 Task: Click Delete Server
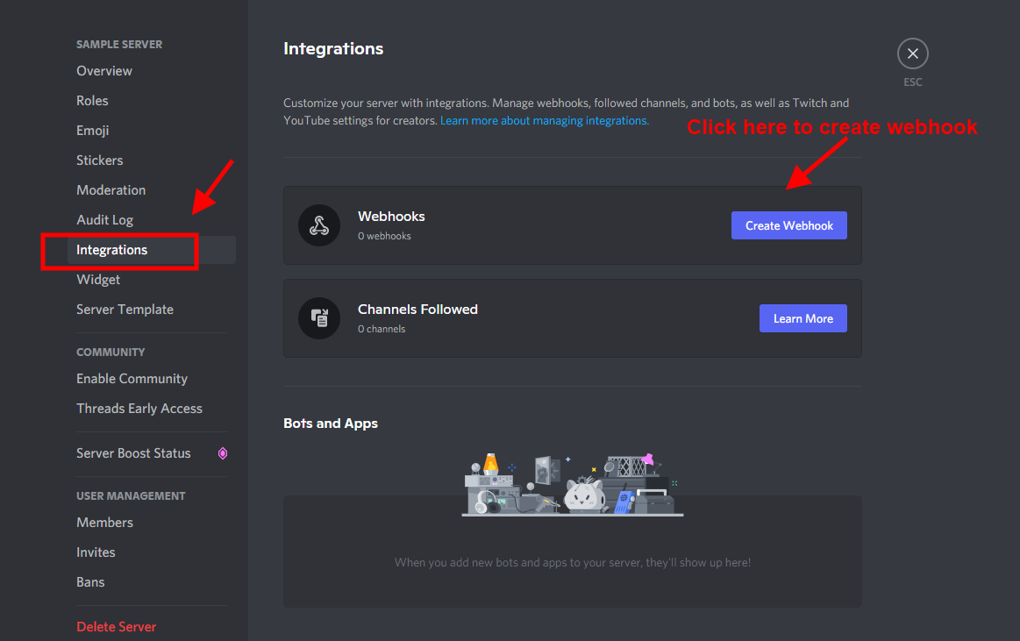(x=117, y=627)
